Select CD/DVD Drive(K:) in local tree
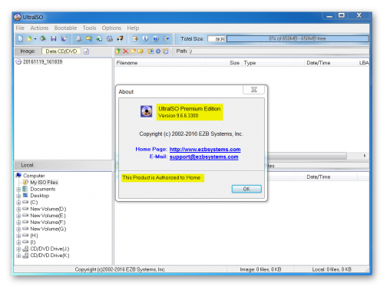Viewport: 384px width, 287px height. click(x=50, y=256)
